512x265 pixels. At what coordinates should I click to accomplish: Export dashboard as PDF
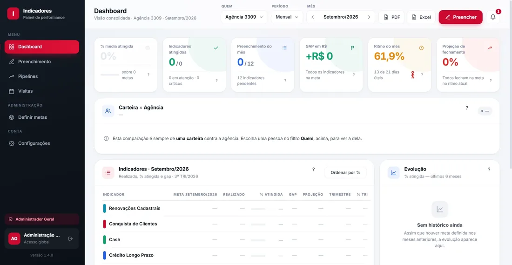click(x=391, y=17)
